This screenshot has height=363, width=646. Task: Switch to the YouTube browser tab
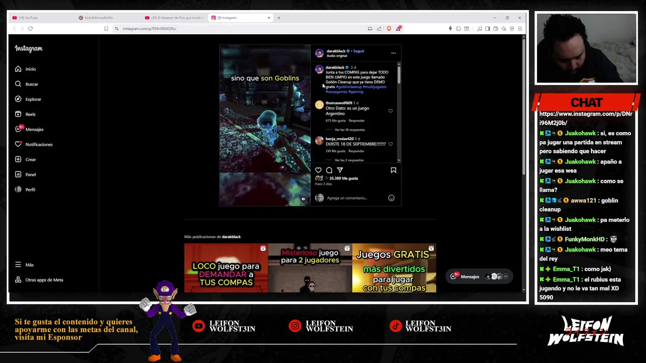(41, 18)
